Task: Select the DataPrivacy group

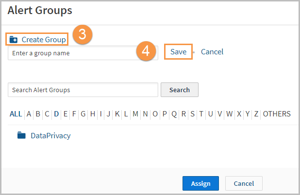Action: coord(50,136)
